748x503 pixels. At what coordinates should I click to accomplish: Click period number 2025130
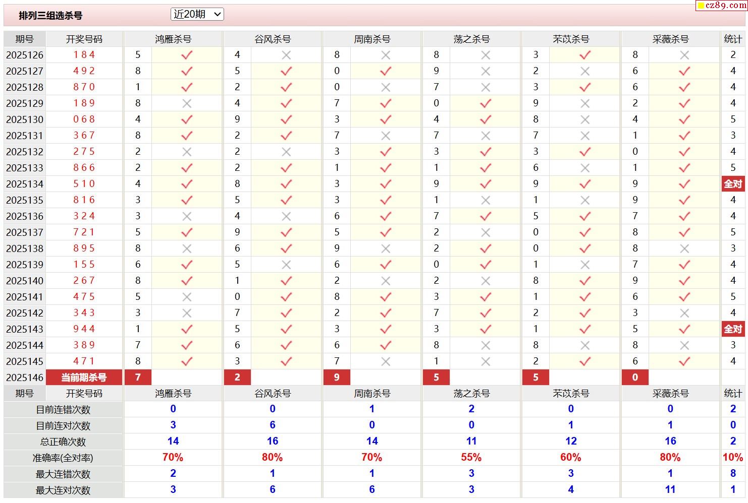click(25, 119)
